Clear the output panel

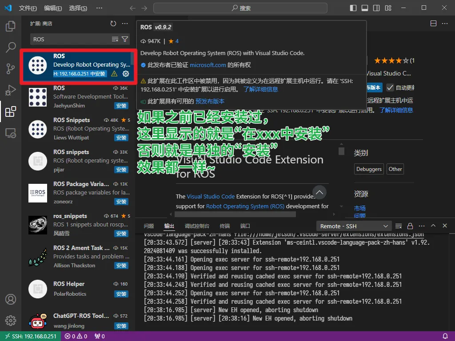pyautogui.click(x=399, y=226)
